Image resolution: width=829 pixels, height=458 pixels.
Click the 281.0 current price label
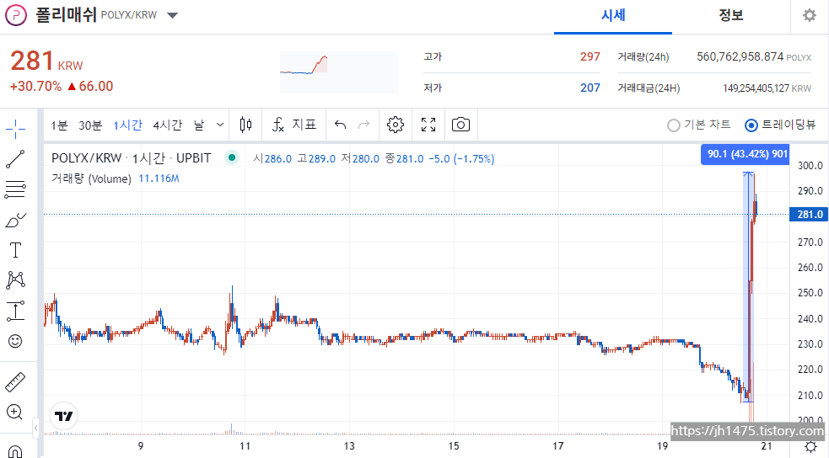tap(809, 214)
